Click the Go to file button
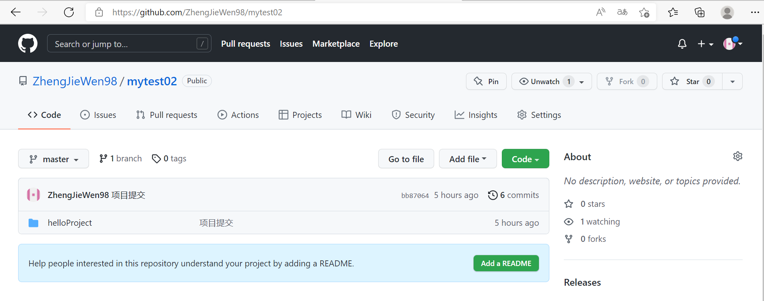This screenshot has height=301, width=764. 406,159
